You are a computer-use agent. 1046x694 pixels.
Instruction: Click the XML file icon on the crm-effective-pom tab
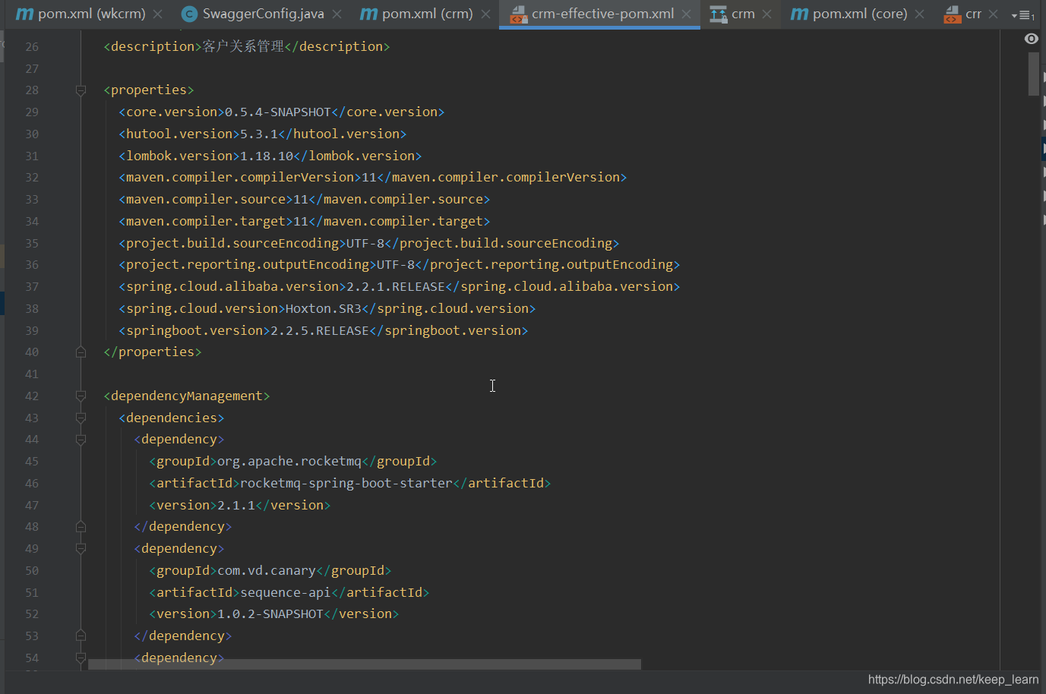coord(518,14)
